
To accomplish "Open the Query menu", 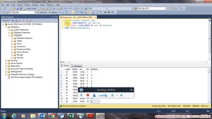I will click(x=20, y=5).
